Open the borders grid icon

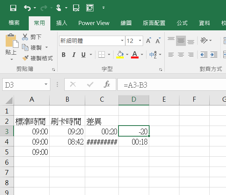pos(101,55)
